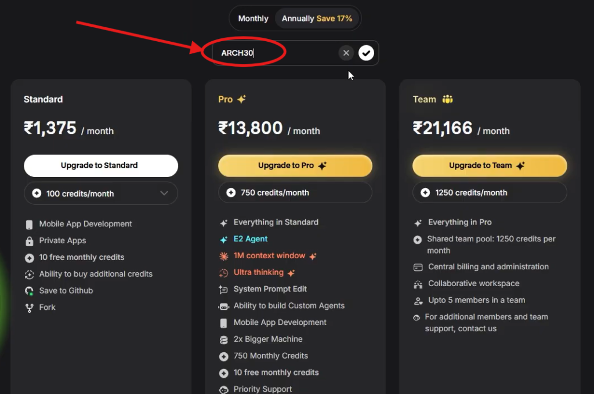Click the Ultra thinking clock icon
Screen dimensions: 594x394
click(x=224, y=272)
